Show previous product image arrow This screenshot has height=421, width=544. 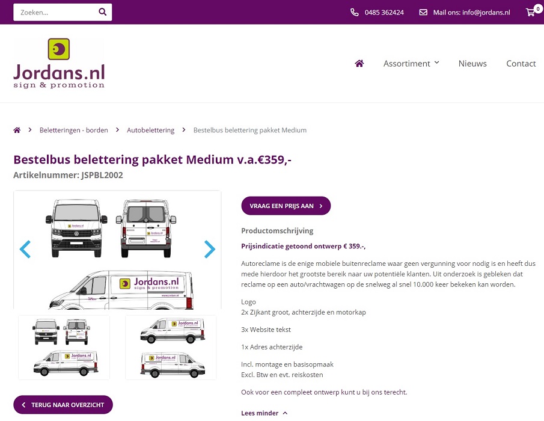click(x=25, y=249)
